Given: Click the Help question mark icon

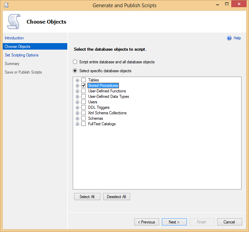Looking at the screenshot, I should pos(229,38).
